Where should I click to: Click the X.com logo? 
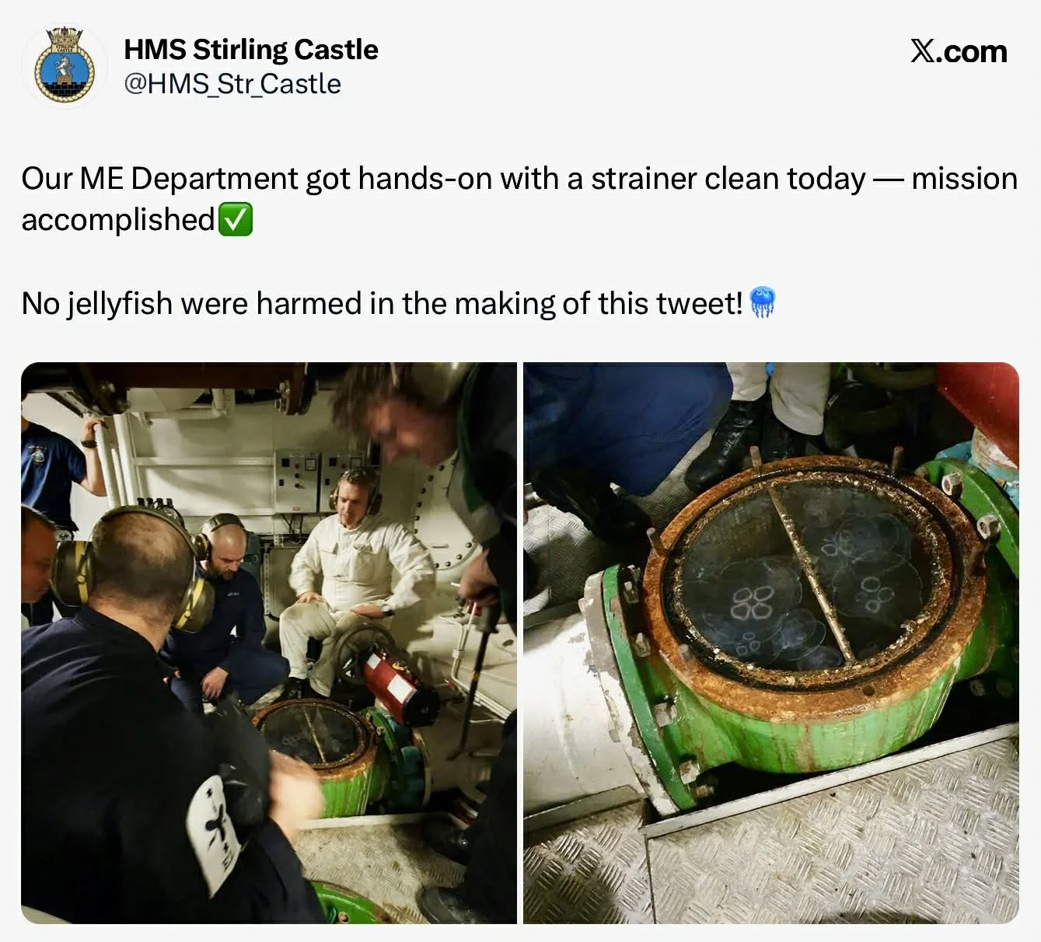(x=959, y=51)
